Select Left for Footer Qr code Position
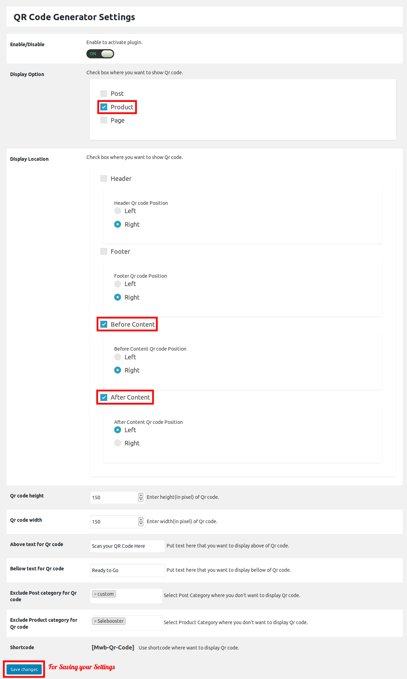 pyautogui.click(x=118, y=284)
